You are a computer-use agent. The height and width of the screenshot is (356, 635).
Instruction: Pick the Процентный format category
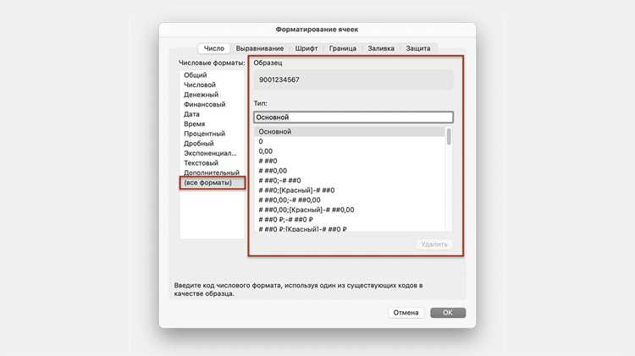pyautogui.click(x=213, y=134)
